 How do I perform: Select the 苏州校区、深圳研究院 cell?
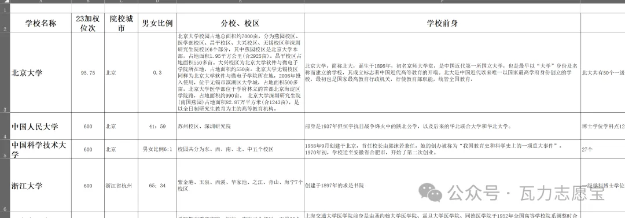(x=240, y=126)
